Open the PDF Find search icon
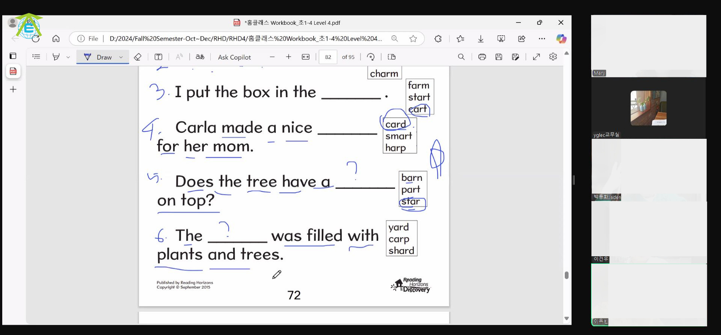 (461, 57)
